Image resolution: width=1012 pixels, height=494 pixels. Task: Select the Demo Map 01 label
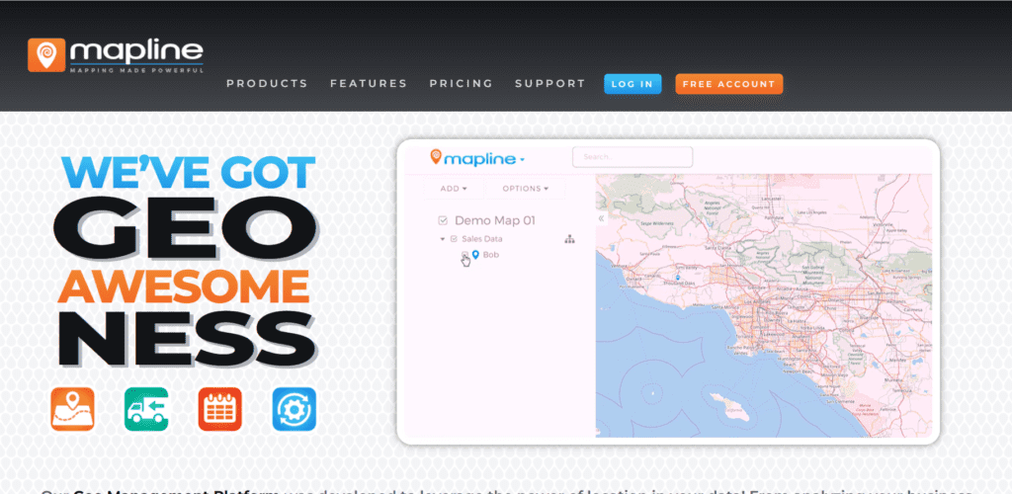[x=495, y=220]
